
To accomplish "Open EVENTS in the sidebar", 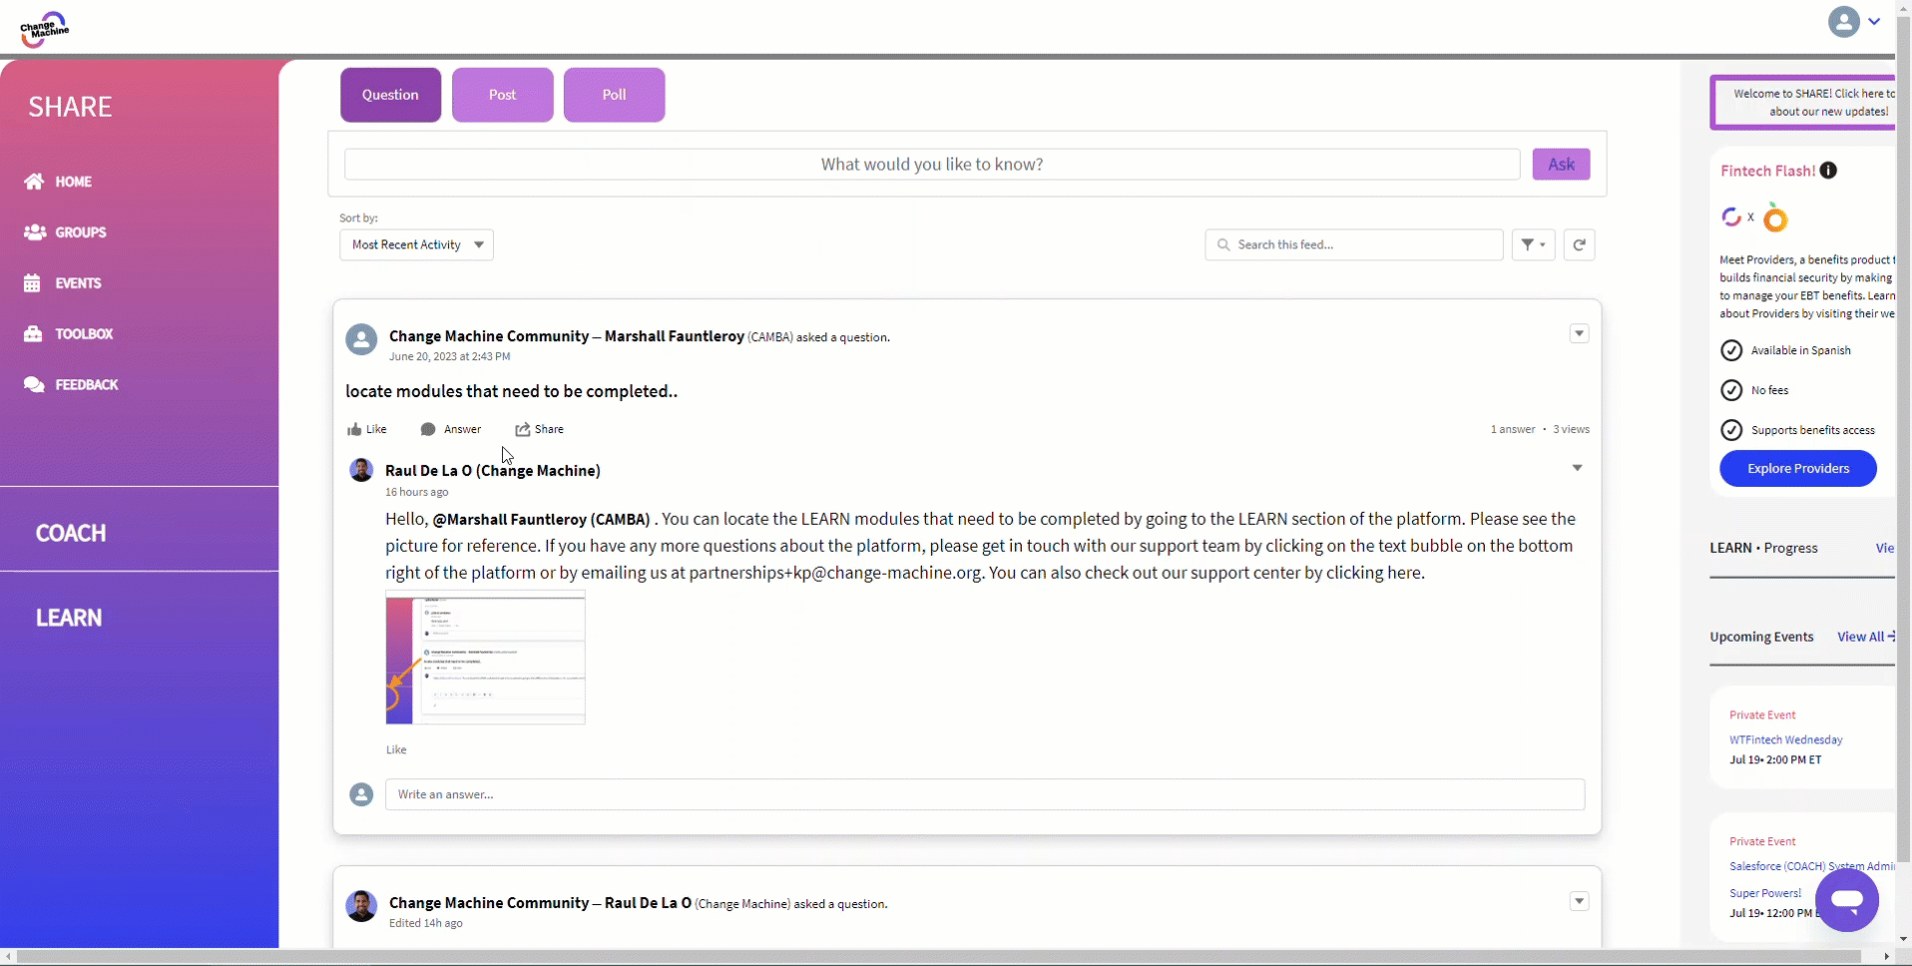I will coord(63,283).
